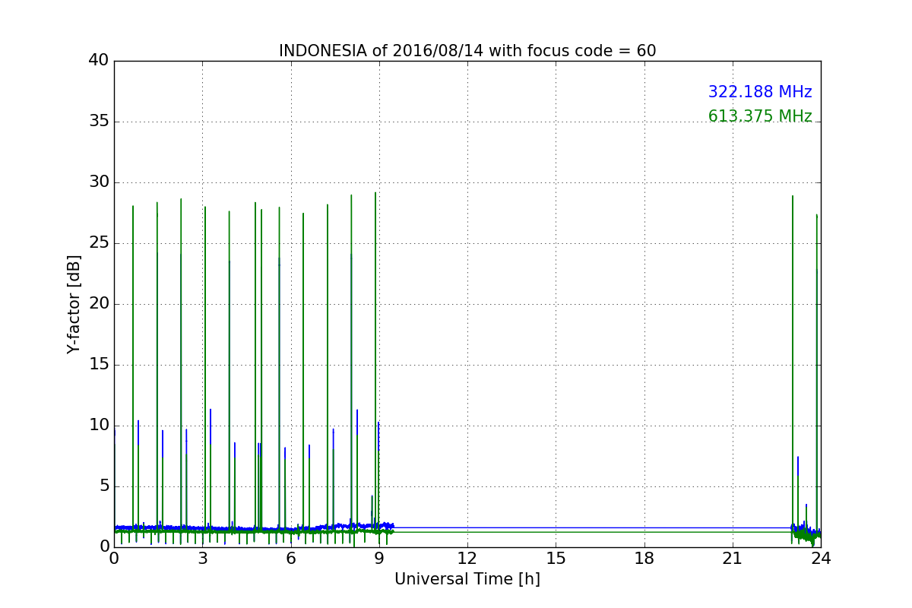
Task: Click the x-axis tick label 9
Action: [379, 559]
